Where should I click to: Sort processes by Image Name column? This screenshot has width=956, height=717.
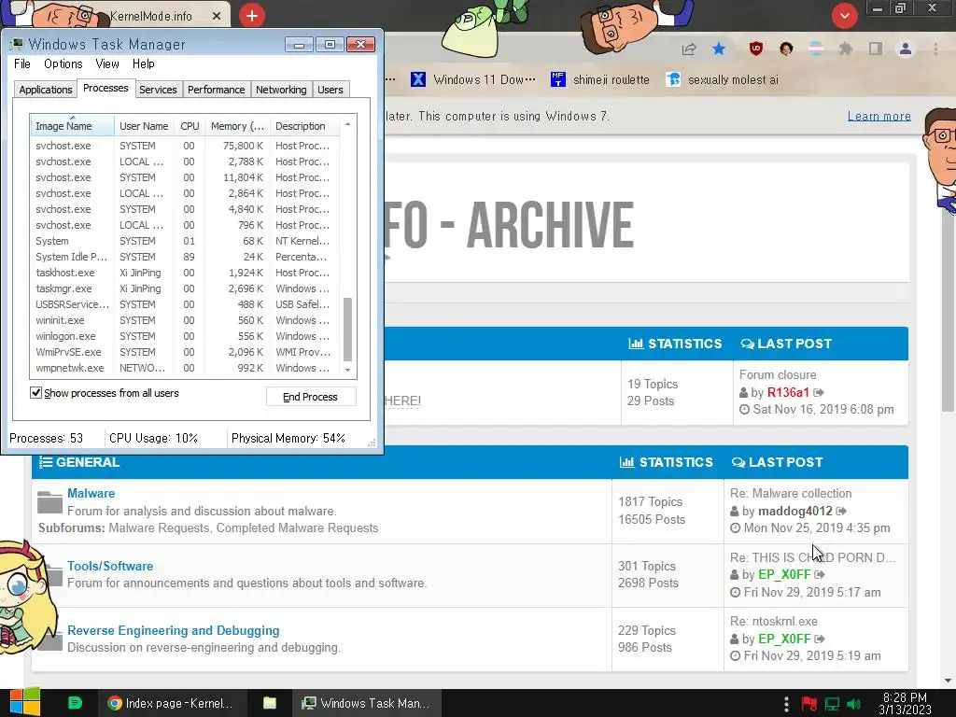72,126
